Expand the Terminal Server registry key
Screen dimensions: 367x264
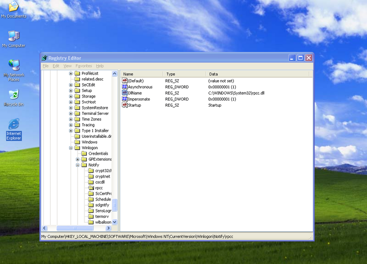[x=71, y=113]
